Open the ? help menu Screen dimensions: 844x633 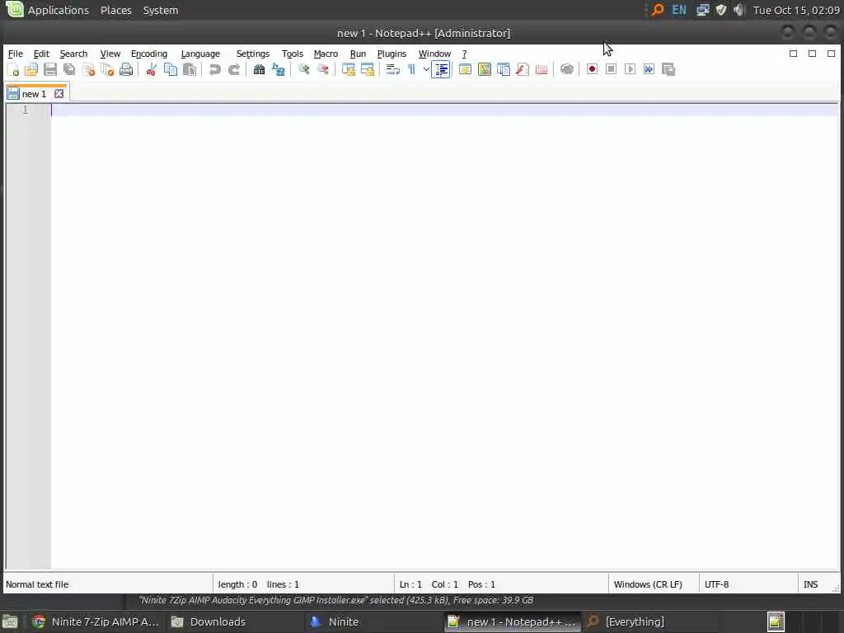click(464, 54)
